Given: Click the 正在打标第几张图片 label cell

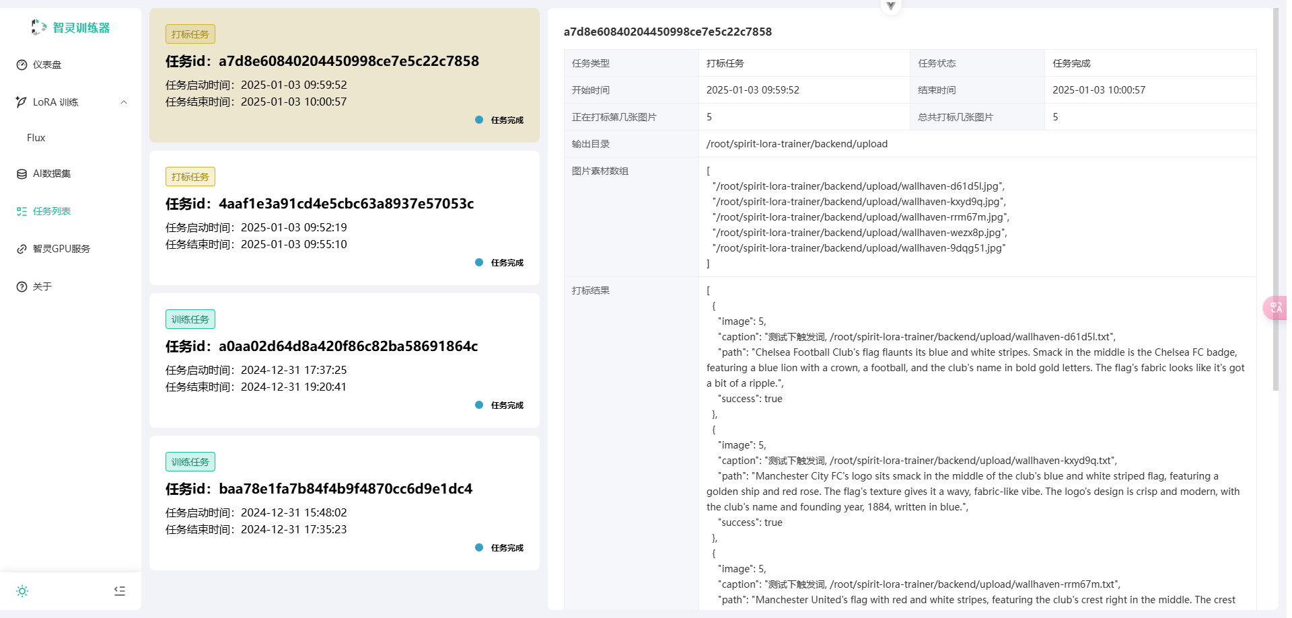Looking at the screenshot, I should point(631,117).
